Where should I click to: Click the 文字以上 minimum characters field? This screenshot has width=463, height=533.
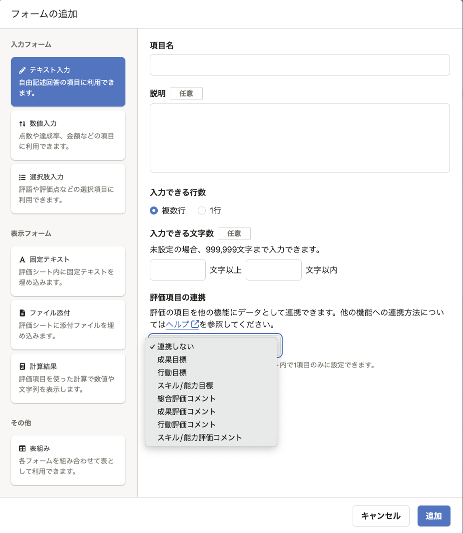[x=178, y=270]
